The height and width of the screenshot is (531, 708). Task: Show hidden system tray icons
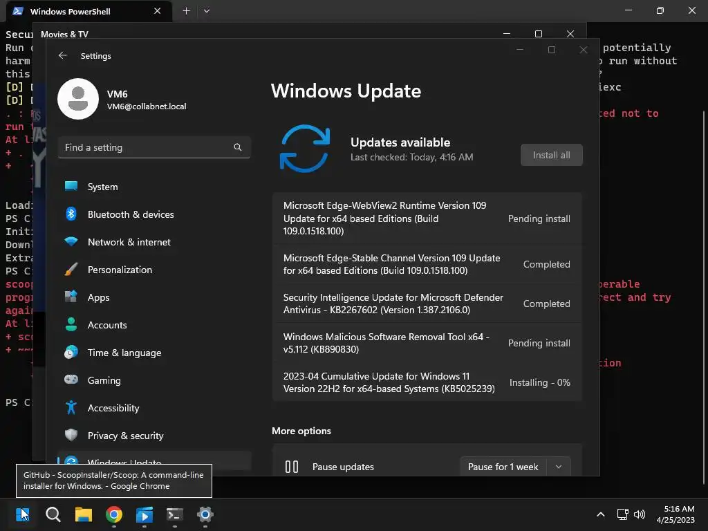(x=601, y=514)
